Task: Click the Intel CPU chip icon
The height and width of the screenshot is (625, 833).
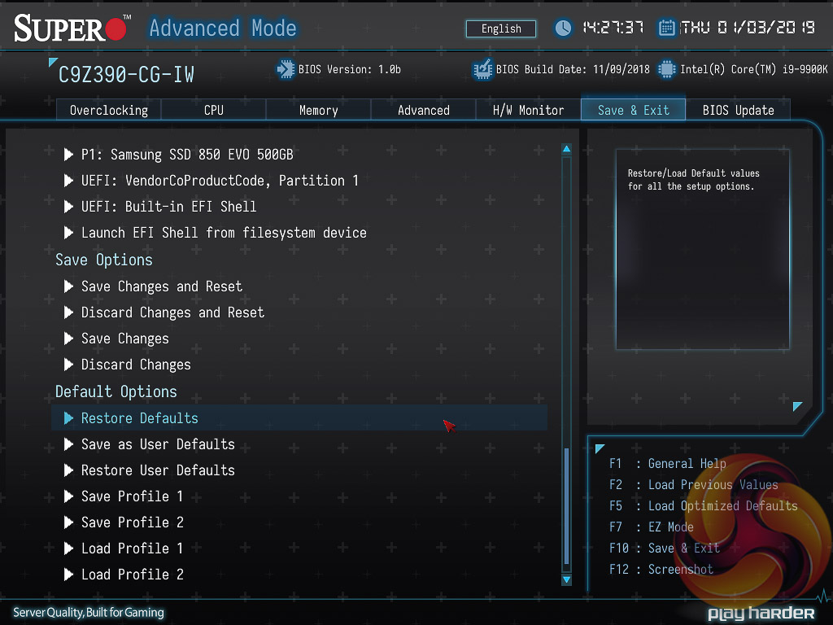Action: pos(667,69)
